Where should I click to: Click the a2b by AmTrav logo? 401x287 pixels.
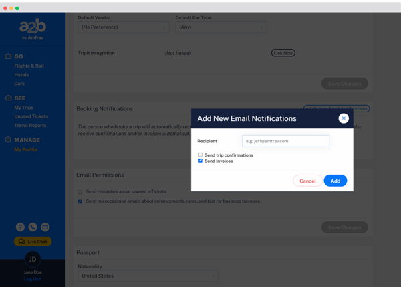point(32,30)
